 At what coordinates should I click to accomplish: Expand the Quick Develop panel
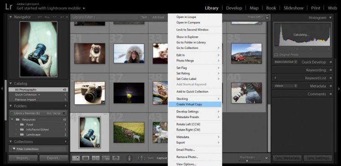tap(330, 62)
